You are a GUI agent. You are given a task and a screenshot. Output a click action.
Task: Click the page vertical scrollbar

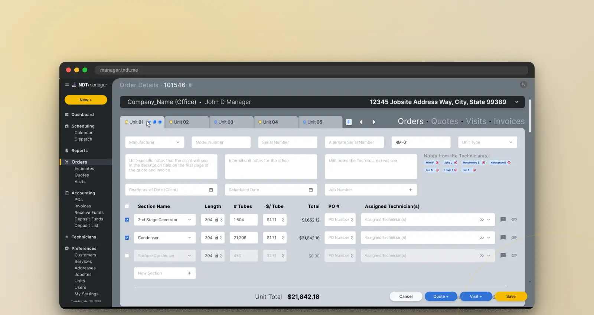pyautogui.click(x=530, y=115)
